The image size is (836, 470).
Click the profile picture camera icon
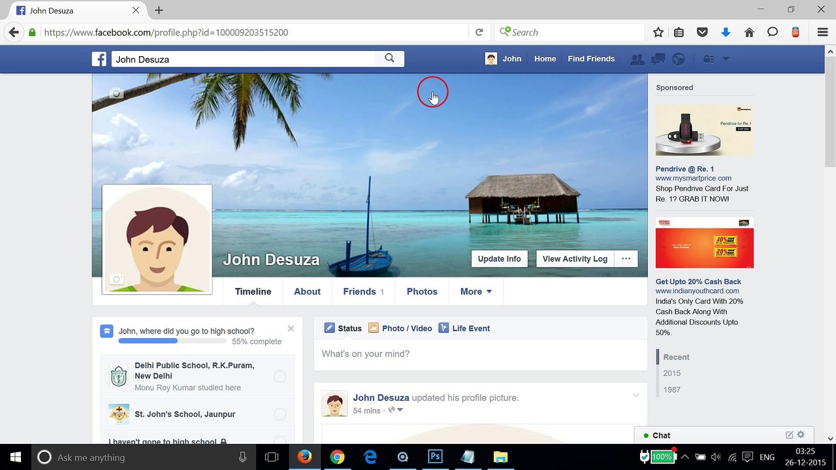[x=116, y=279]
